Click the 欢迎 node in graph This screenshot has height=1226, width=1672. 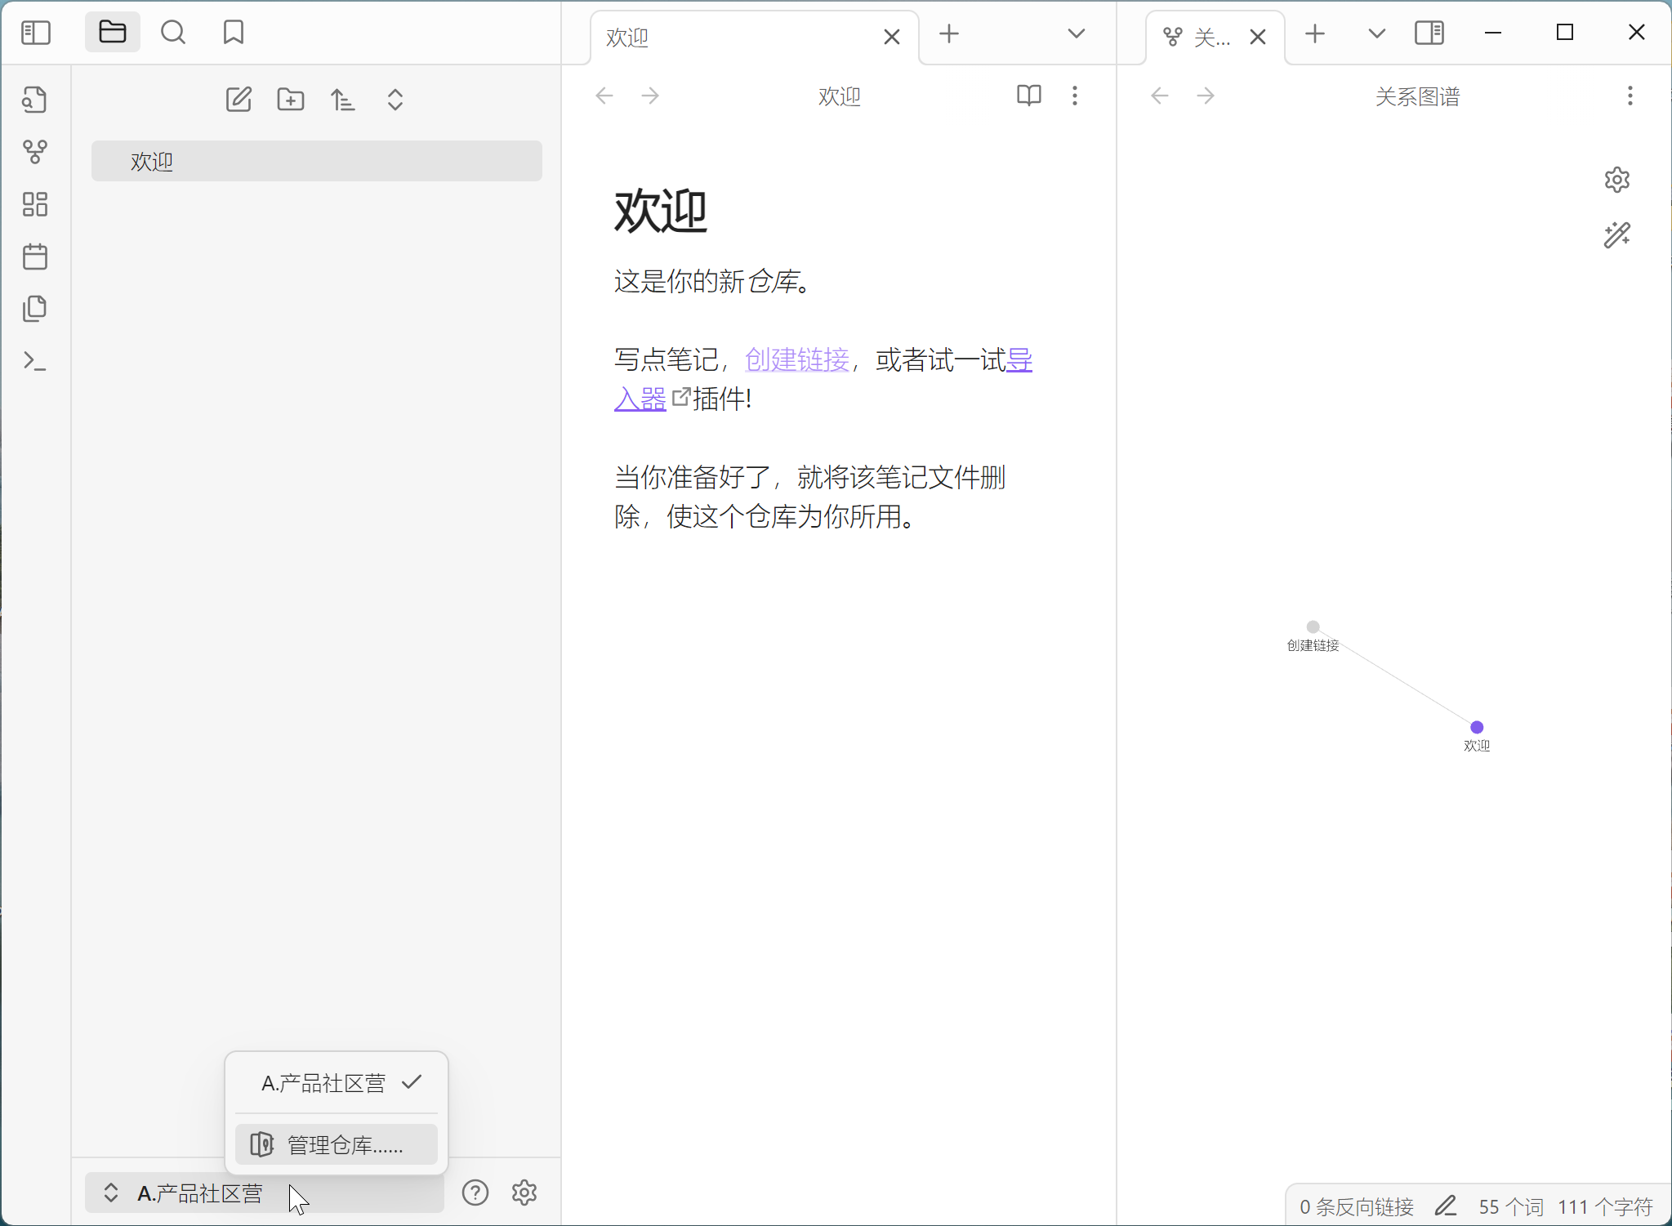(1477, 727)
